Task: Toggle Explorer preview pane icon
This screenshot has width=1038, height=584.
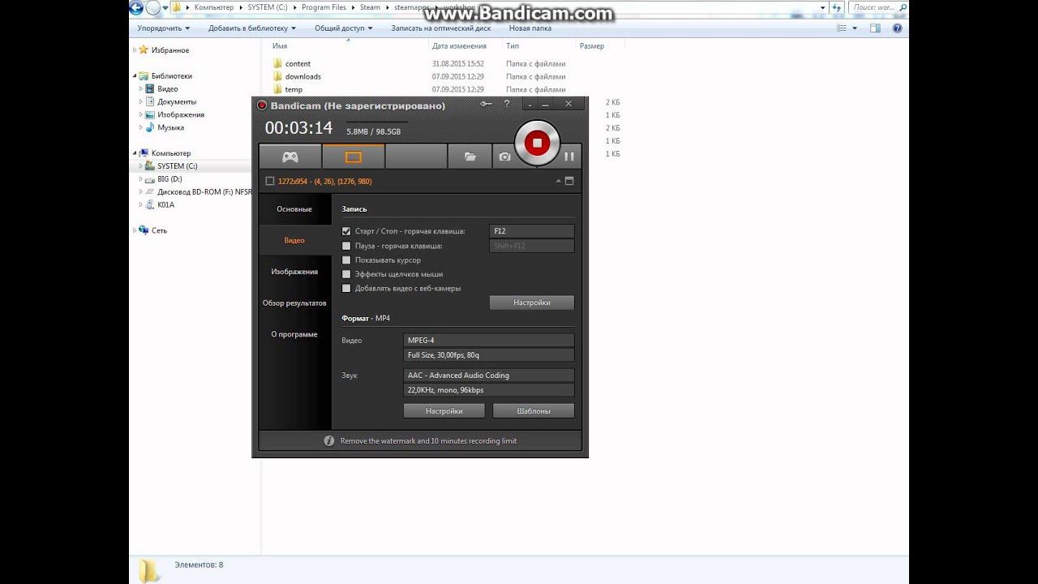Action: (x=875, y=28)
